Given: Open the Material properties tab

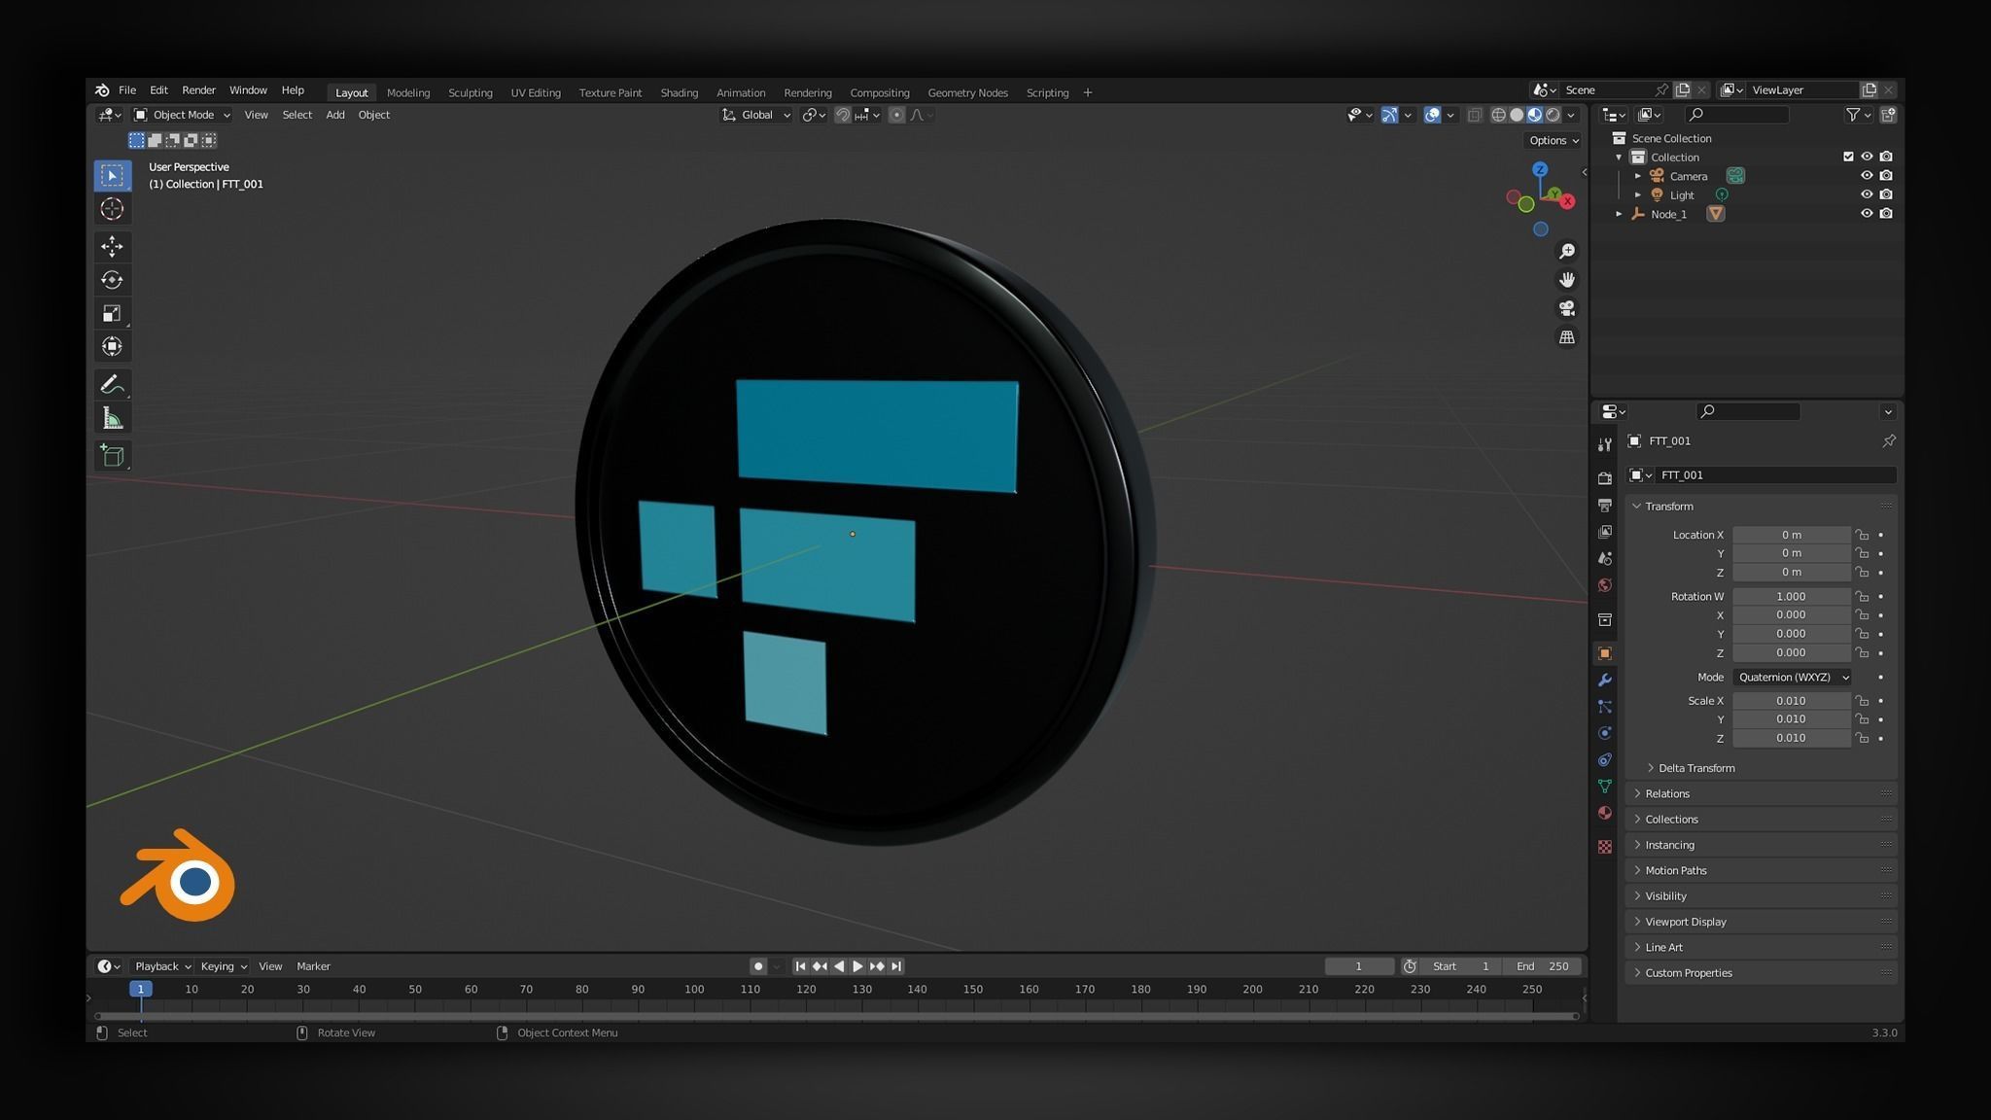Looking at the screenshot, I should tap(1604, 813).
